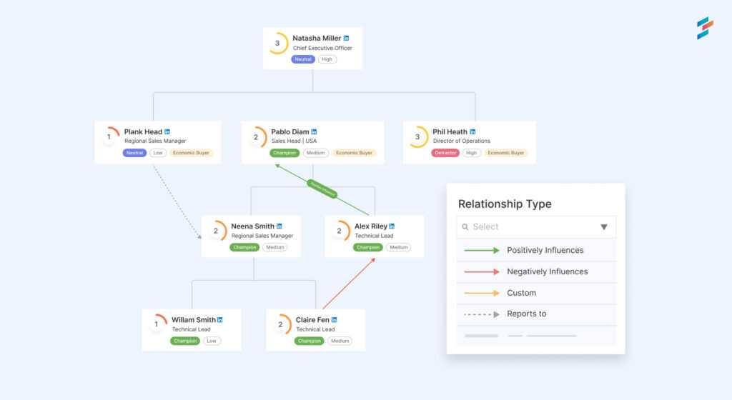Click the app logo in top right corner

click(705, 28)
